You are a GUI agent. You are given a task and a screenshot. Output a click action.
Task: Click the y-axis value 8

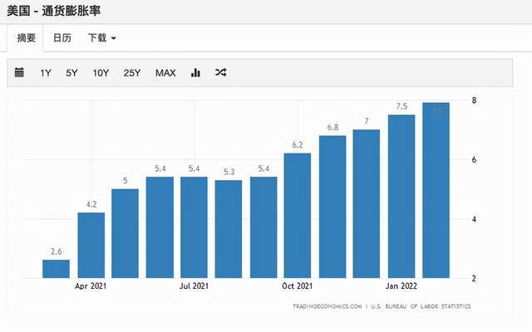click(474, 100)
